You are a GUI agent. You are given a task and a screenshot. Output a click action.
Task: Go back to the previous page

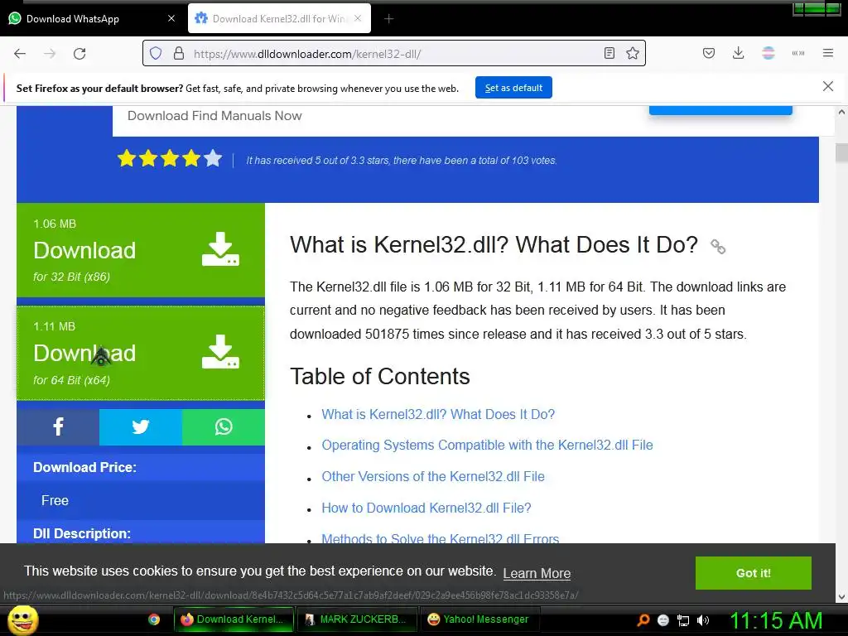tap(20, 54)
